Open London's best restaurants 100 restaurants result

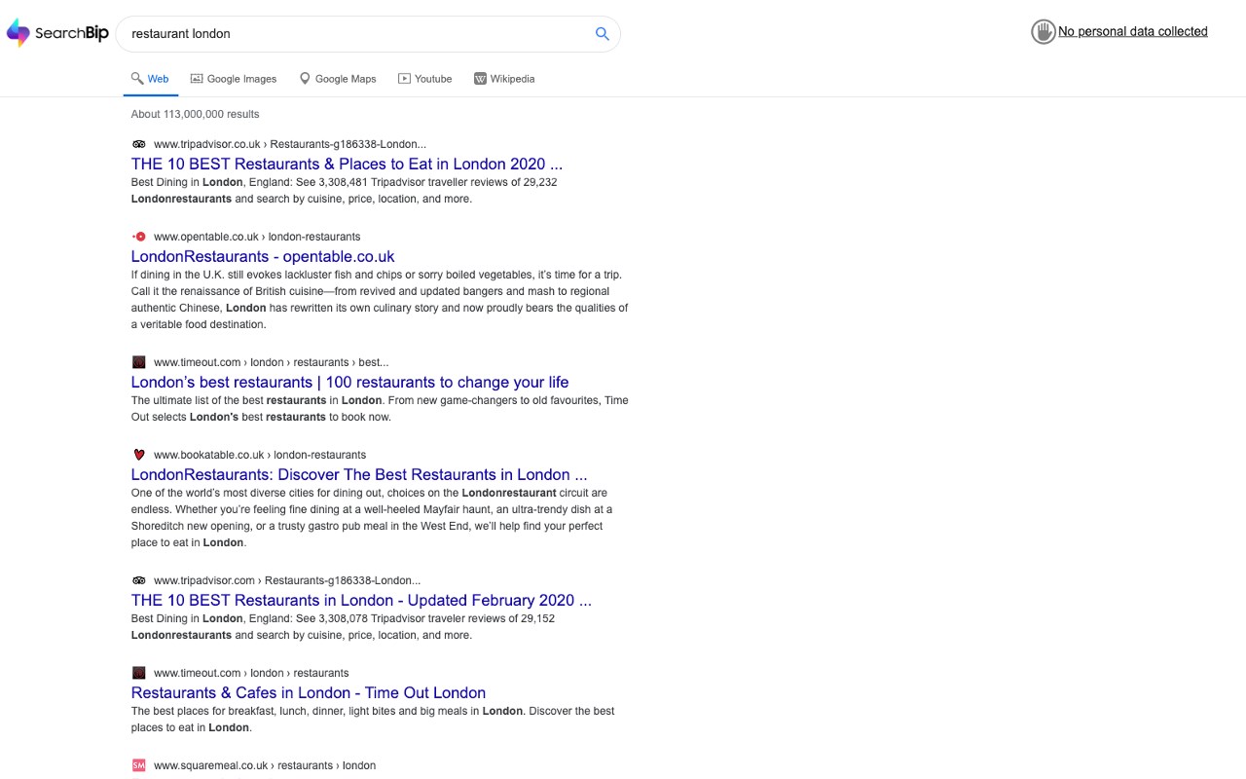[x=349, y=382]
